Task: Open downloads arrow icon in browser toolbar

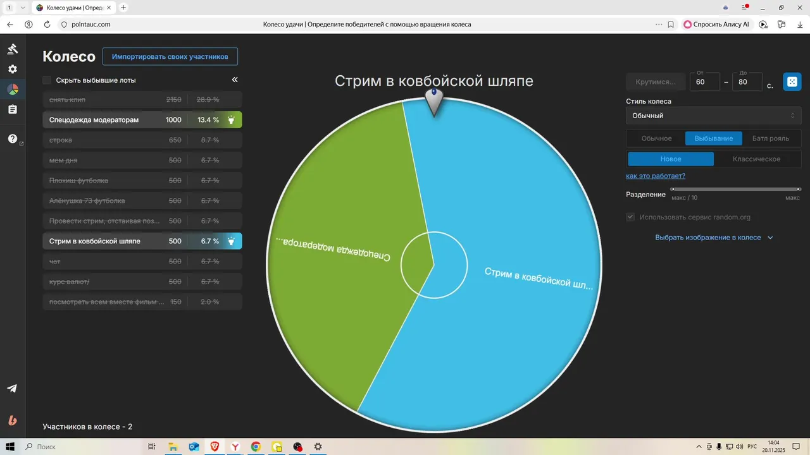Action: pyautogui.click(x=800, y=25)
